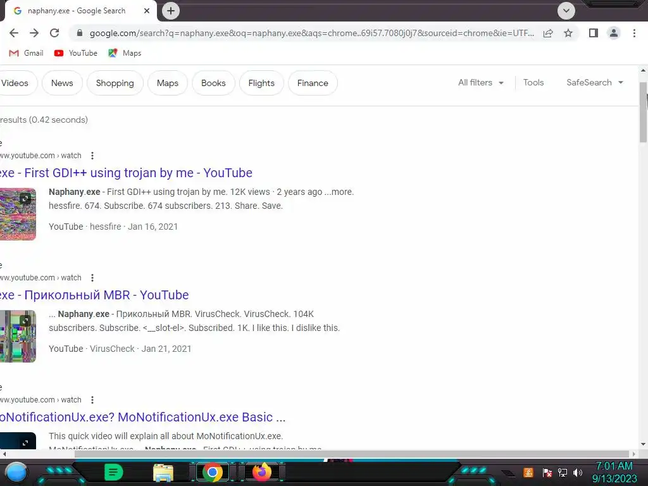Open the Chrome profile avatar menu

pos(614,33)
